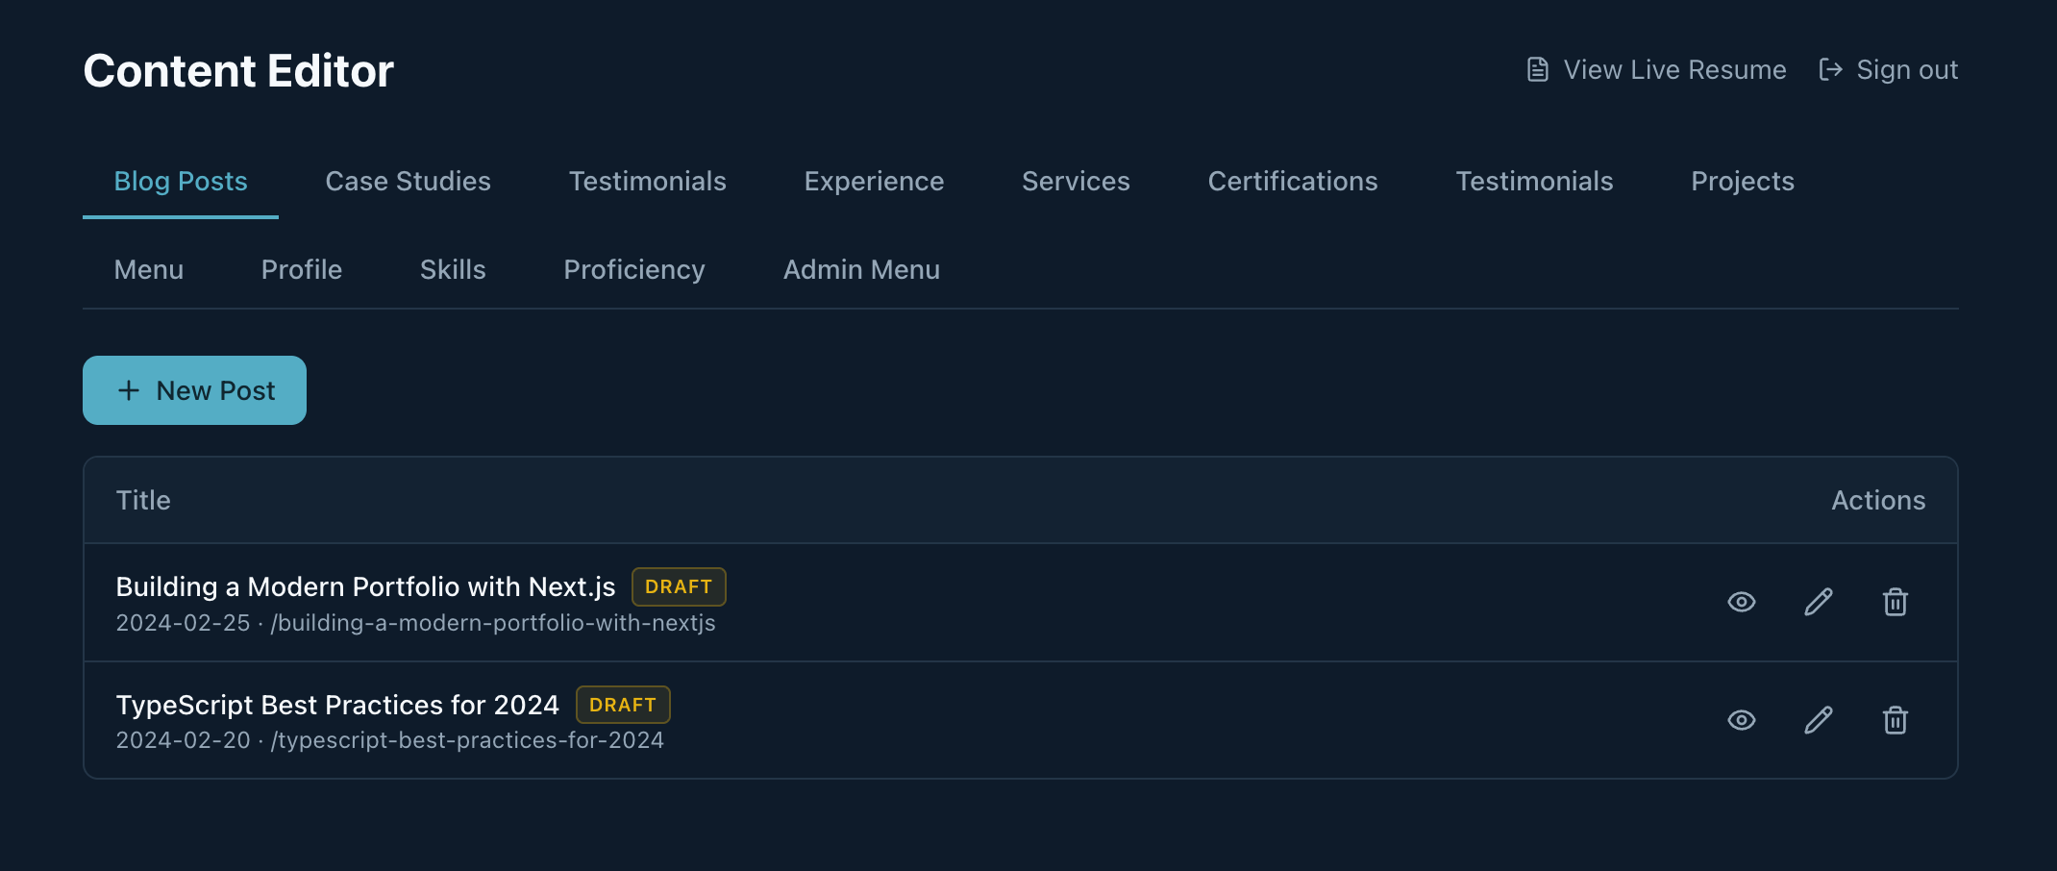Open the Testimonials tab next to Projects
The width and height of the screenshot is (2057, 871).
(1534, 181)
